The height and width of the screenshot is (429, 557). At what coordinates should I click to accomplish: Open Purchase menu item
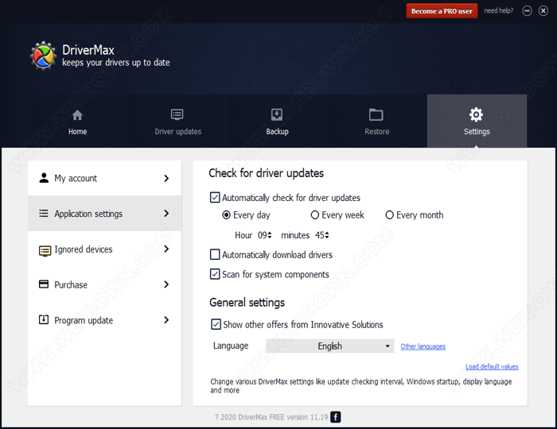point(105,284)
